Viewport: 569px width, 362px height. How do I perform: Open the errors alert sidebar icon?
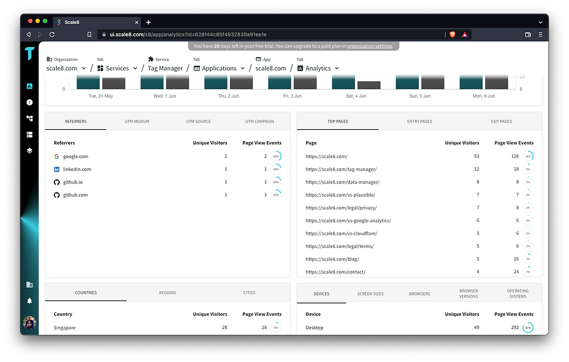[30, 103]
